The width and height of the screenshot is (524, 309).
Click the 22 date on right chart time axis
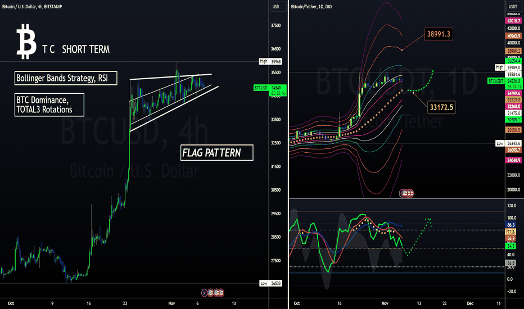pos(445,303)
